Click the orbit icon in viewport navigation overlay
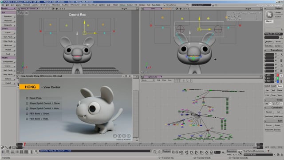Viewport: 284px width, 160px height. (x=22, y=13)
